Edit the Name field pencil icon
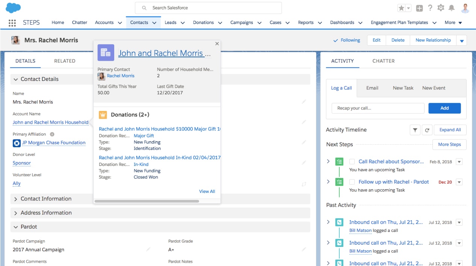Viewport: 476px width, 266px height. [304, 102]
